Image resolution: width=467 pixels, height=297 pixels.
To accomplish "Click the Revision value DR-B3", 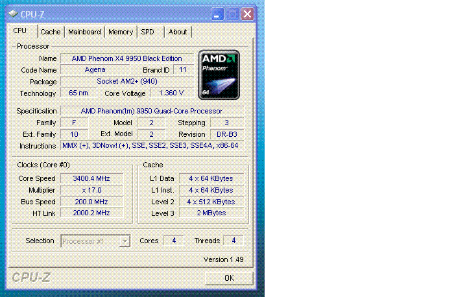I will pyautogui.click(x=227, y=134).
